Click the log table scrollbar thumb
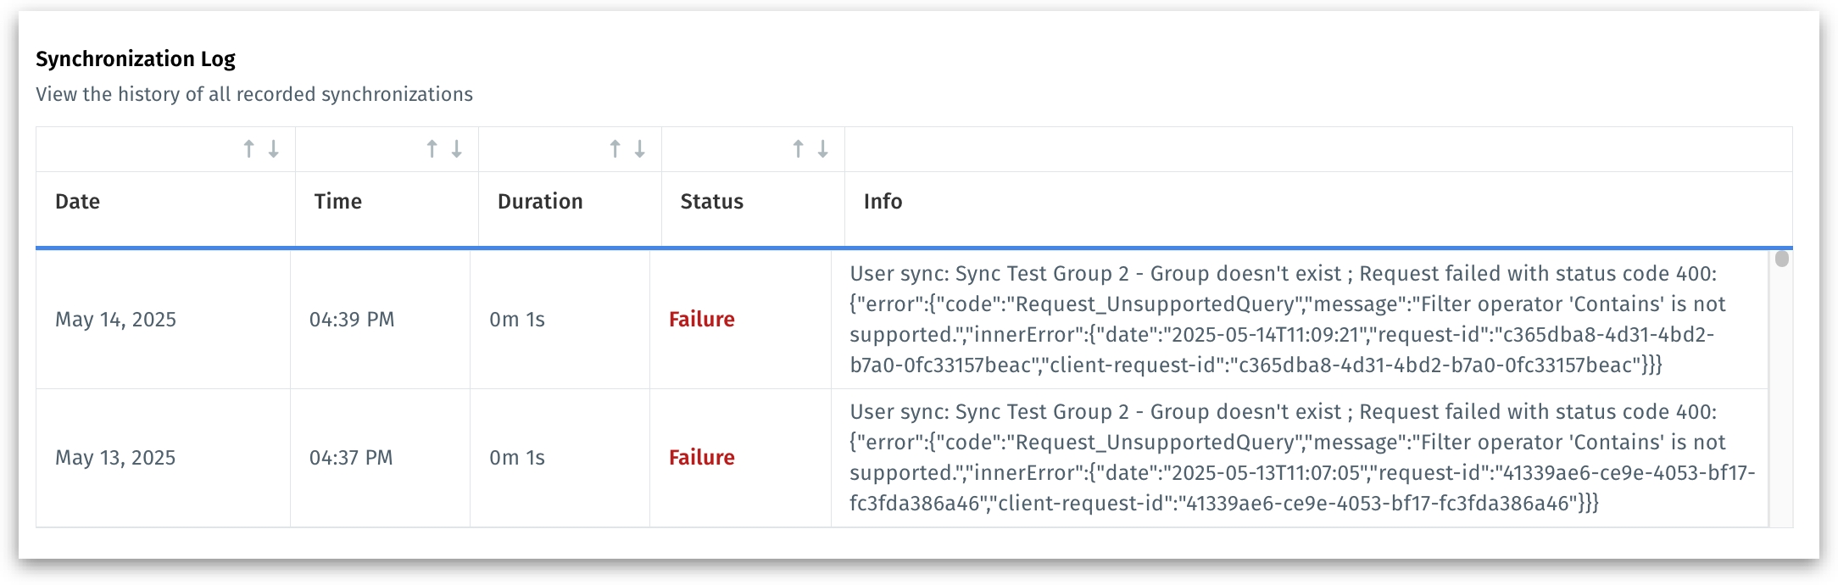Image resolution: width=1838 pixels, height=585 pixels. tap(1781, 259)
